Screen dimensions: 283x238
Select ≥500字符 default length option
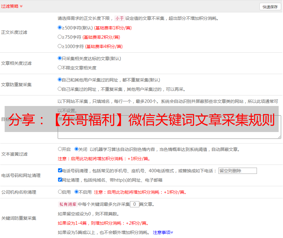coord(60,28)
